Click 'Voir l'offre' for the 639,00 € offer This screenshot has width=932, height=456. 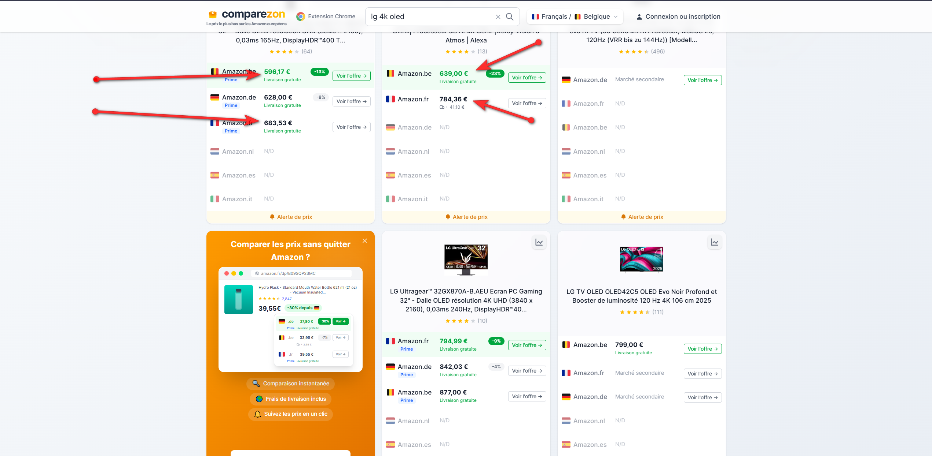(527, 78)
